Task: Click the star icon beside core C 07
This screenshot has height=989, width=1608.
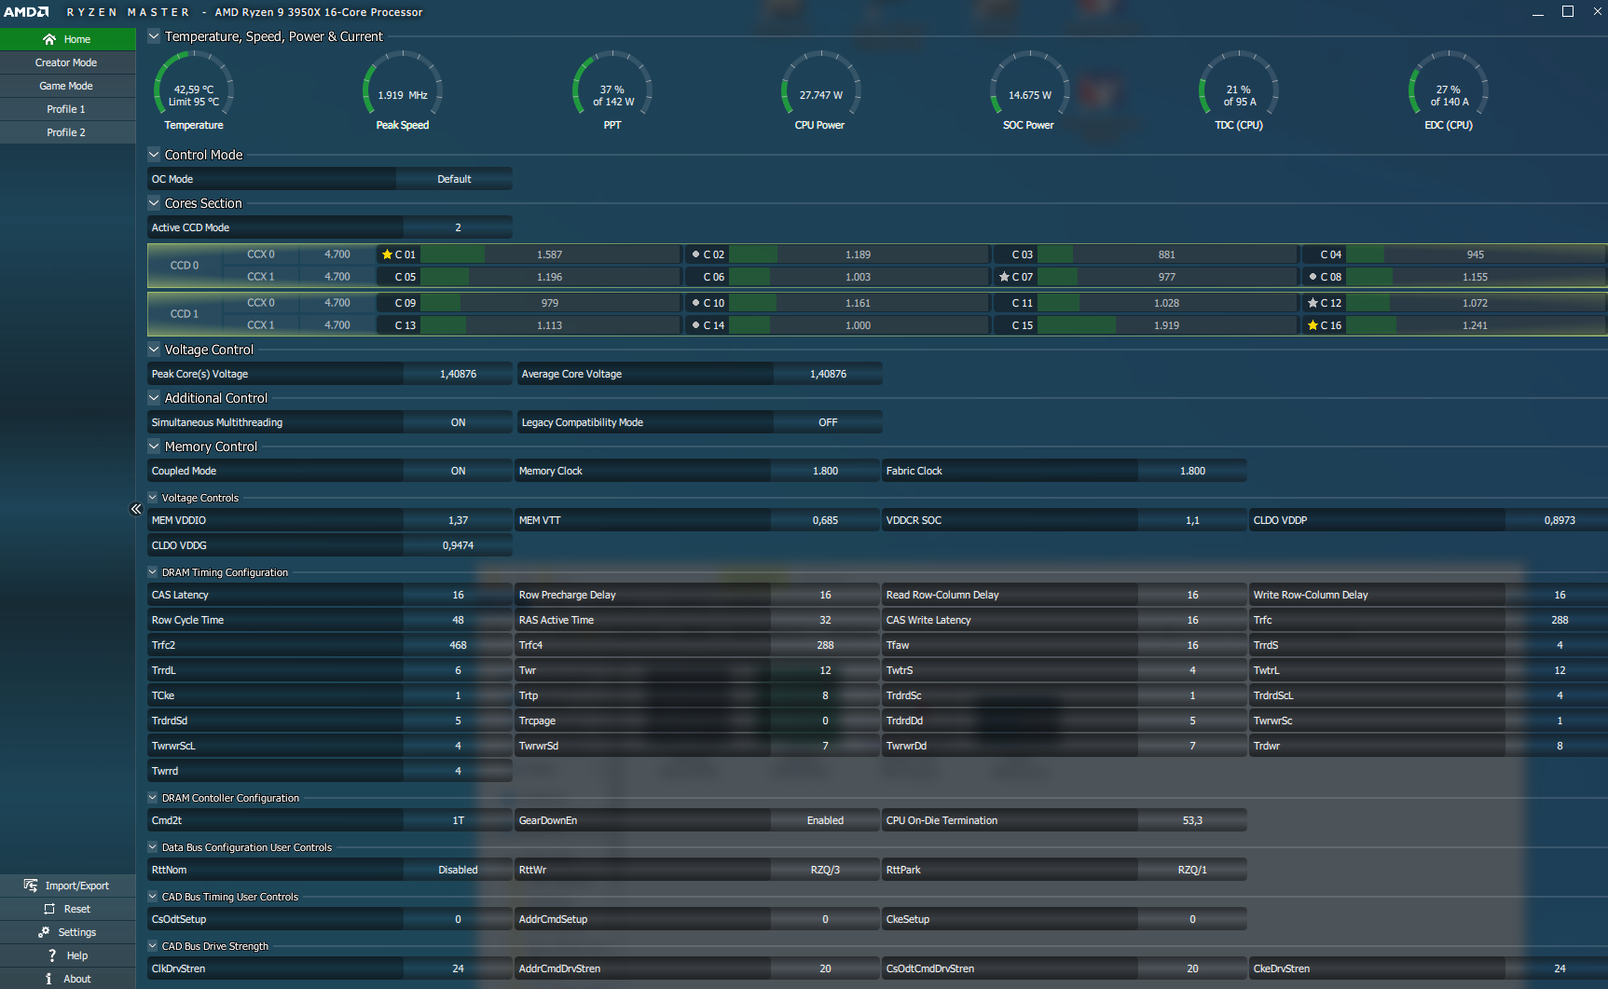Action: (x=1004, y=277)
